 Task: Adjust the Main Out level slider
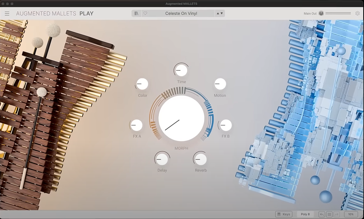(338, 13)
